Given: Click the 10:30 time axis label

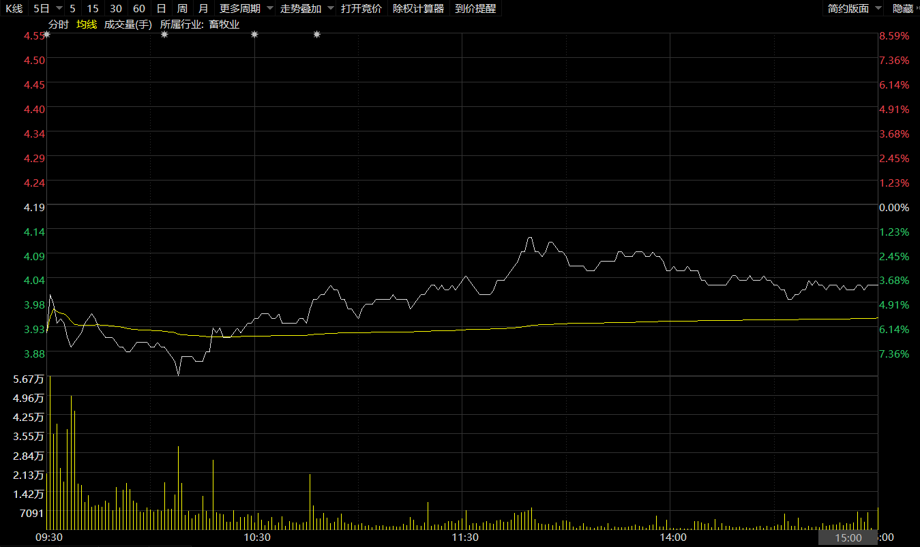Looking at the screenshot, I should point(256,537).
